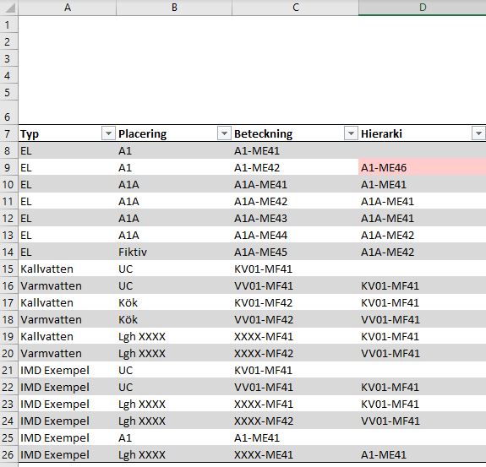Select A1-ME41 Hierarki cell in row 26

click(422, 454)
